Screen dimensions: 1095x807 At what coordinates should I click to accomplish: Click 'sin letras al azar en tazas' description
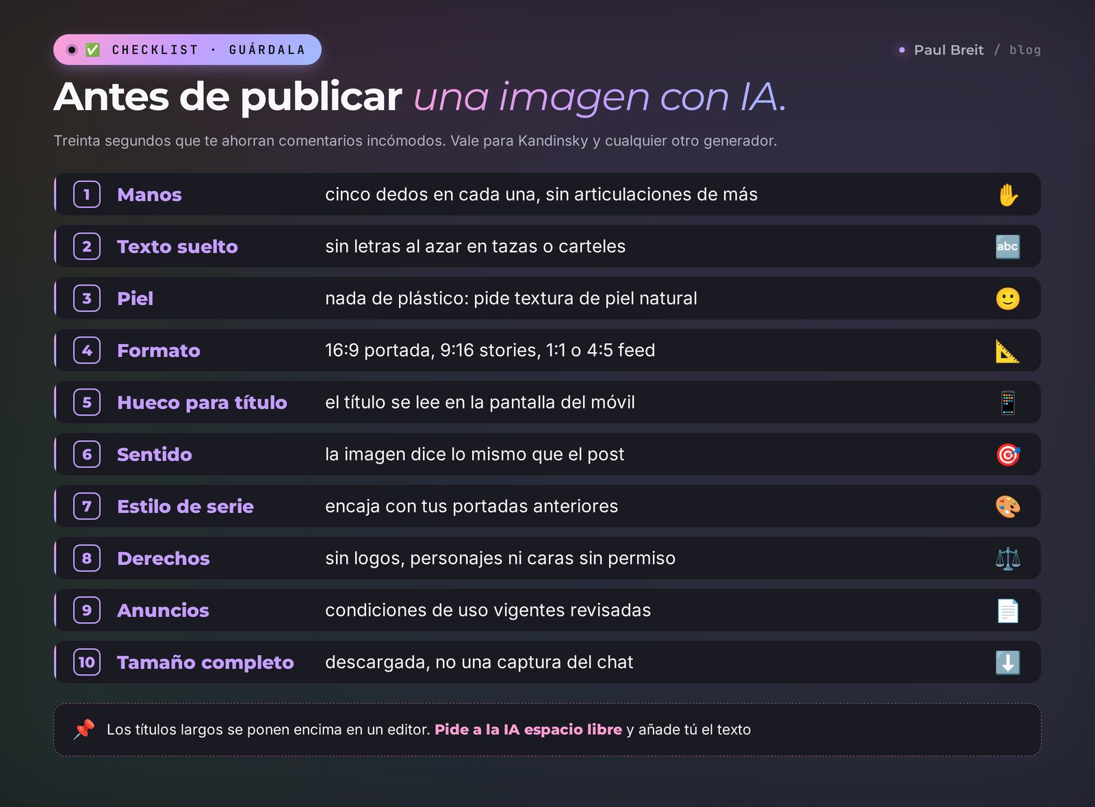click(476, 246)
